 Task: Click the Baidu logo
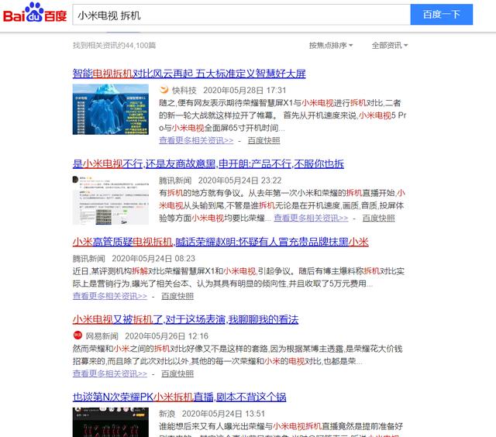coord(35,13)
